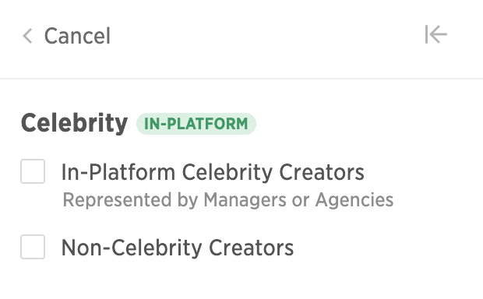Check the empty box before Non-Celebrity Creators
This screenshot has height=299, width=483.
pos(33,247)
